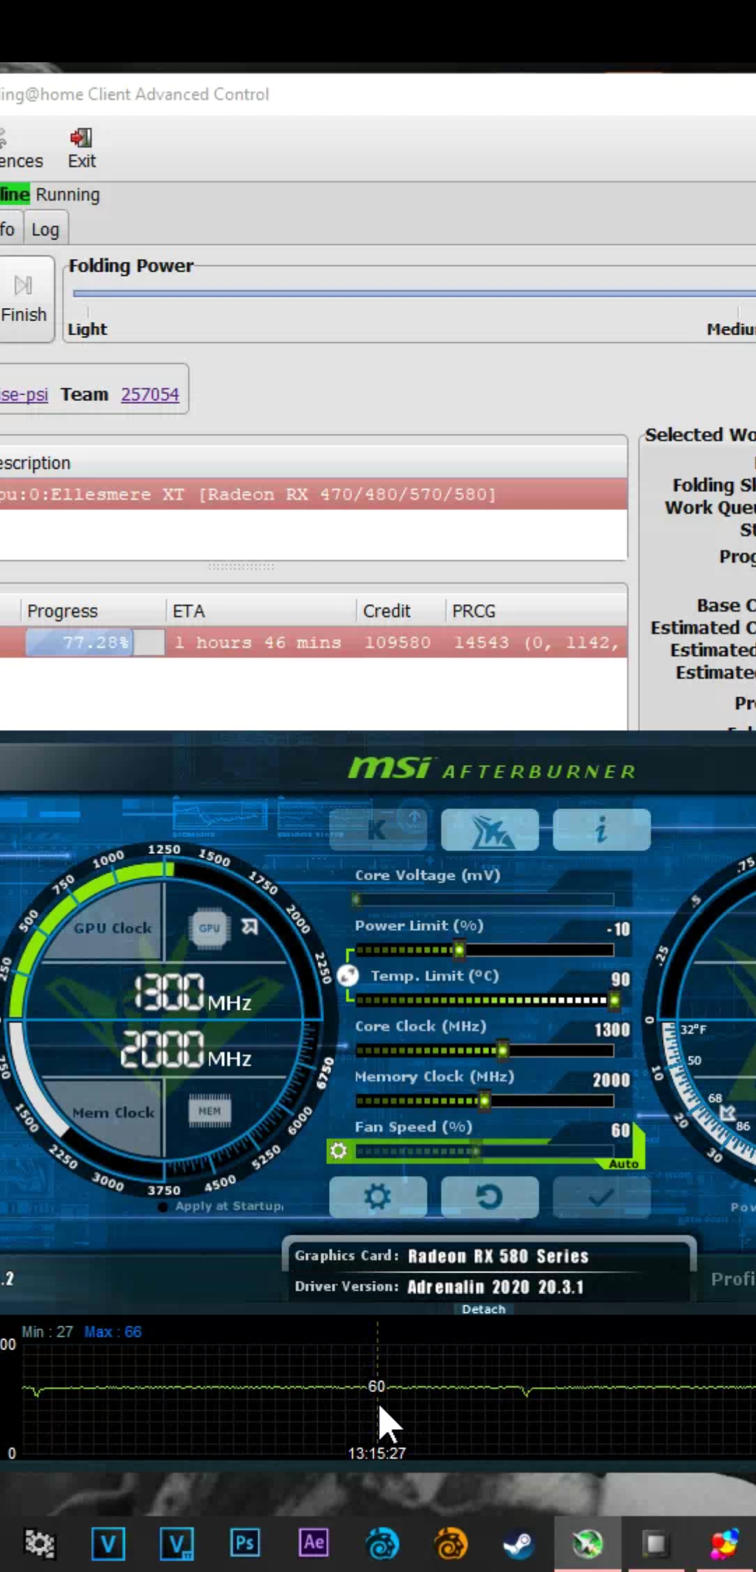Click the Fan Speed value 60
Image resolution: width=756 pixels, height=1572 pixels.
pos(620,1130)
